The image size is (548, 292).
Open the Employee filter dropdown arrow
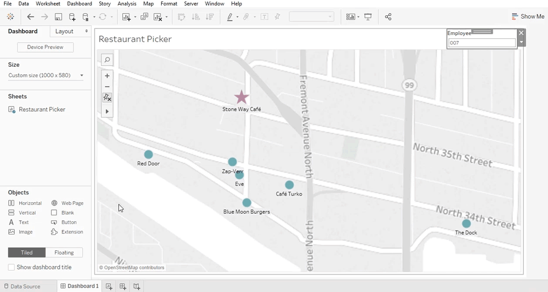(x=521, y=42)
